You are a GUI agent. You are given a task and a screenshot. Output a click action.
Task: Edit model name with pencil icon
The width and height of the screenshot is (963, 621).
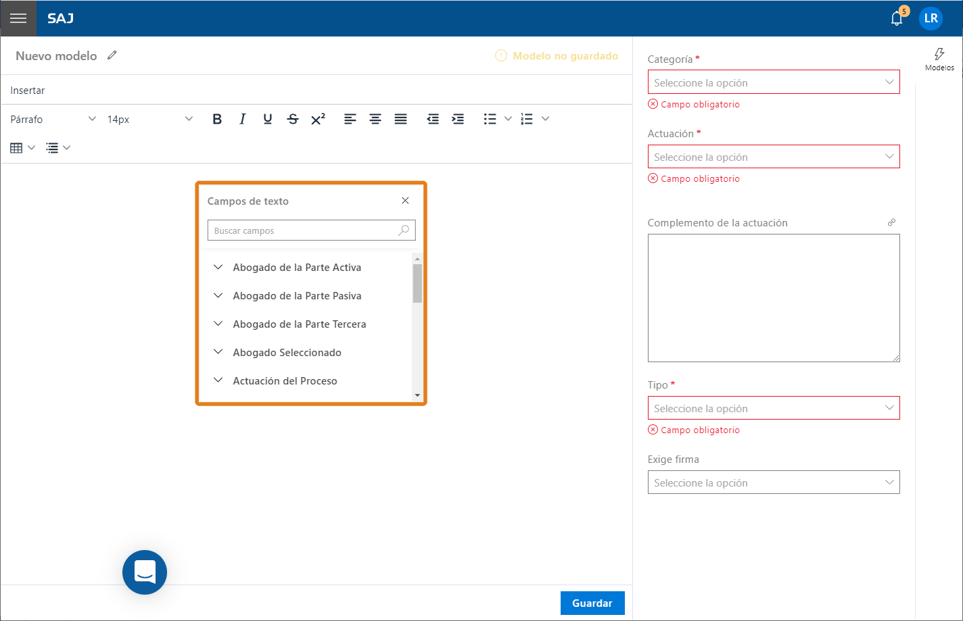click(x=112, y=55)
